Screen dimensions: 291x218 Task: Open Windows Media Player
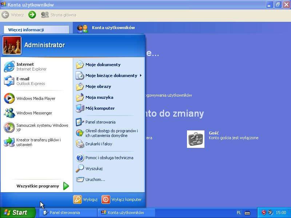35,98
